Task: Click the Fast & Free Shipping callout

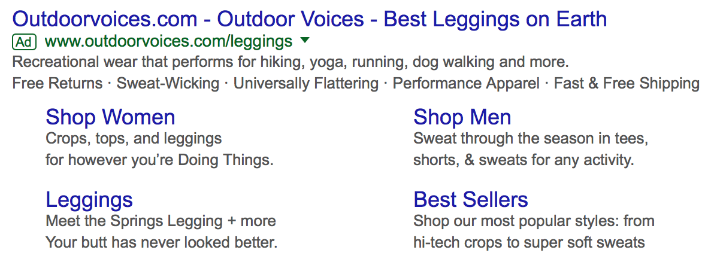Action: pos(627,84)
